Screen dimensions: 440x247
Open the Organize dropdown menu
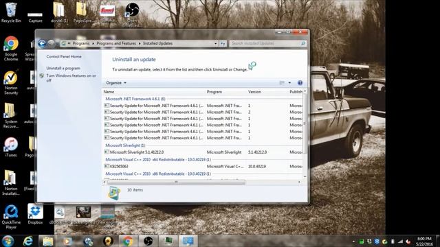(116, 83)
